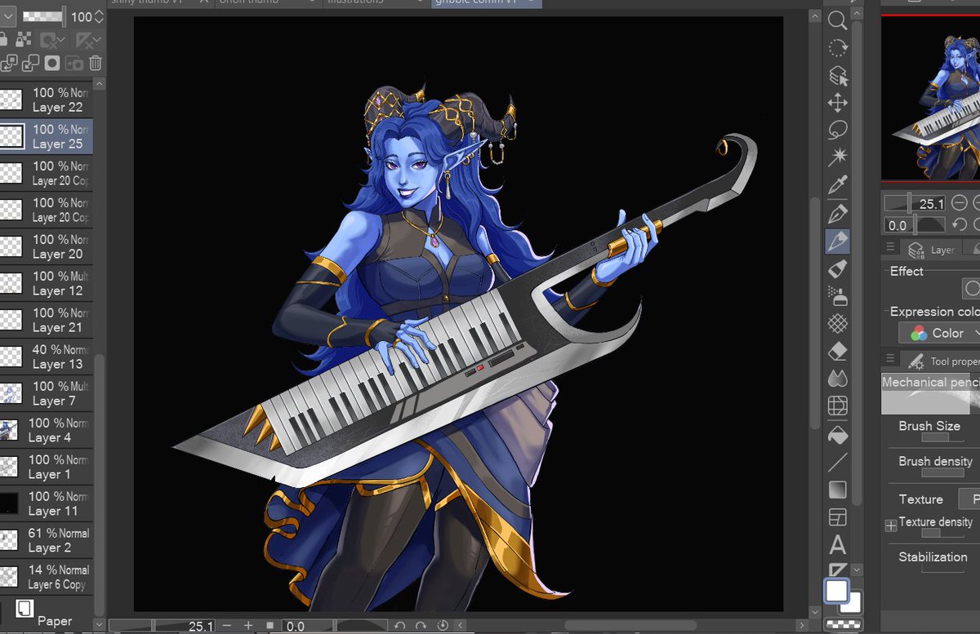The width and height of the screenshot is (980, 634).
Task: Select the Move layer tool
Action: [x=837, y=104]
